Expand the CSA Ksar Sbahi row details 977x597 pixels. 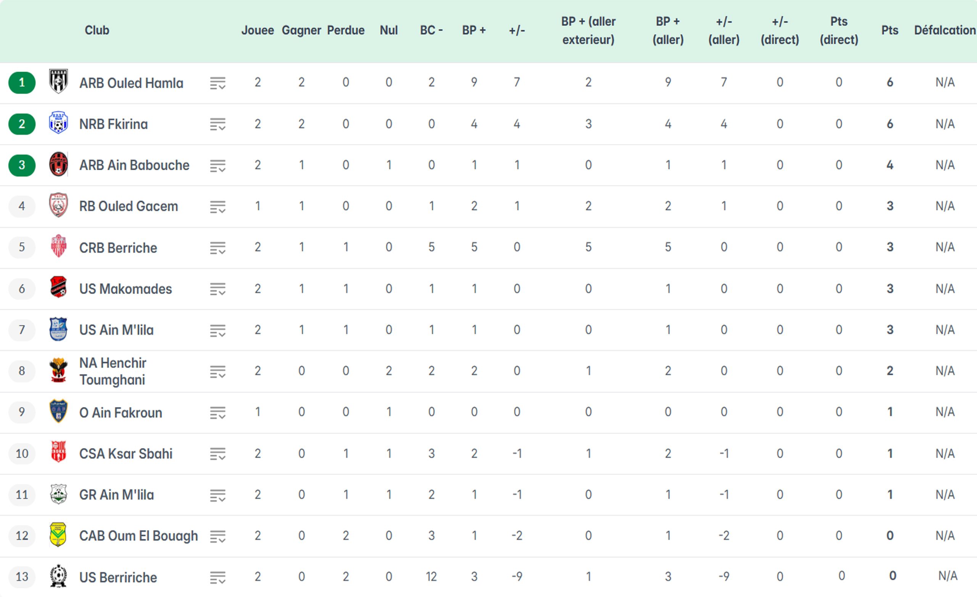[x=217, y=454]
